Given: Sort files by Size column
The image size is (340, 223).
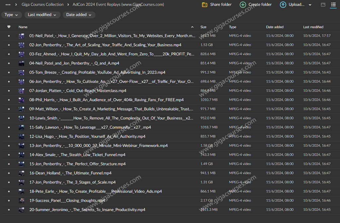Looking at the screenshot, I should click(203, 27).
